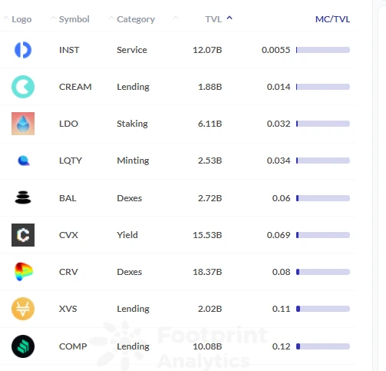The image size is (386, 371).
Task: Click the Yield category cell for CVX
Action: pyautogui.click(x=127, y=235)
